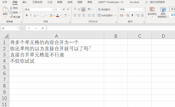
Task: Toggle Underline formatting
Action: 35,15
